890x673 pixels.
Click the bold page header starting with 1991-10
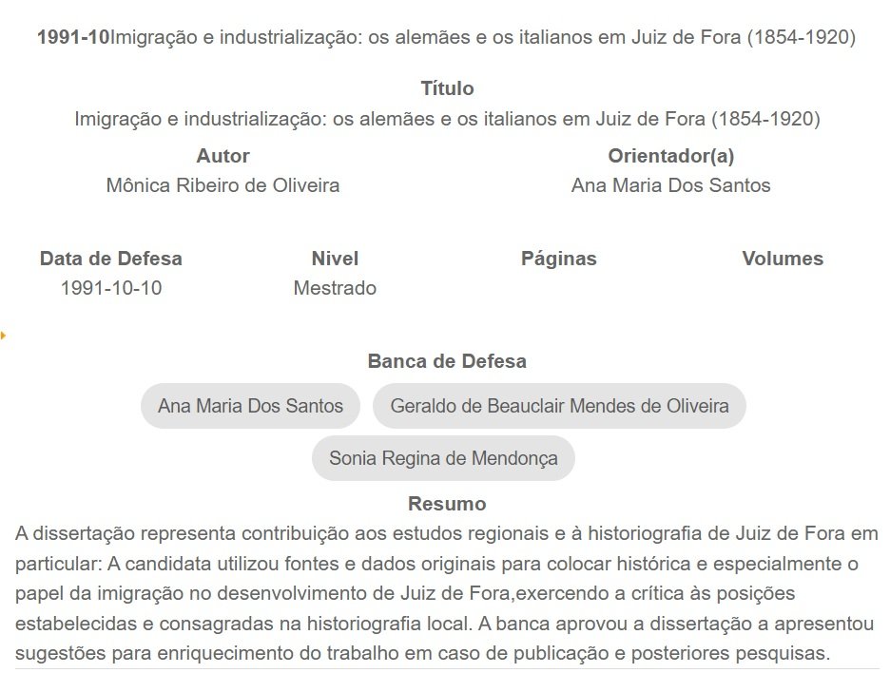[445, 38]
